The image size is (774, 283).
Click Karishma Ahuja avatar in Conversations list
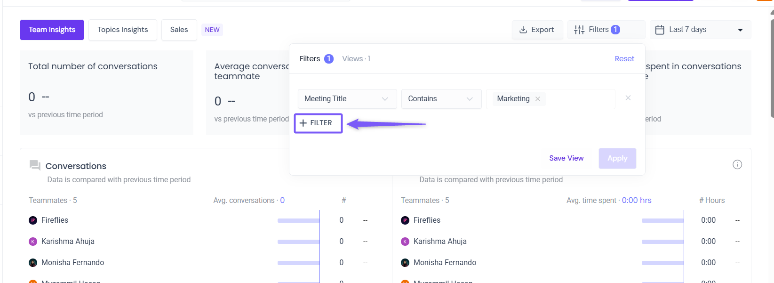33,242
